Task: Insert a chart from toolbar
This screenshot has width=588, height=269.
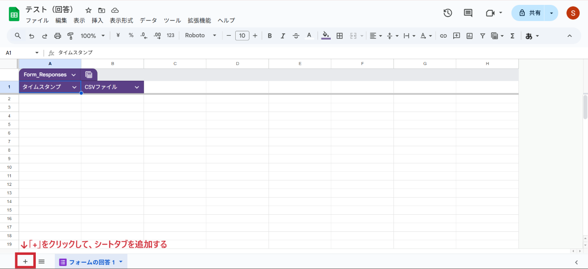Action: 469,36
